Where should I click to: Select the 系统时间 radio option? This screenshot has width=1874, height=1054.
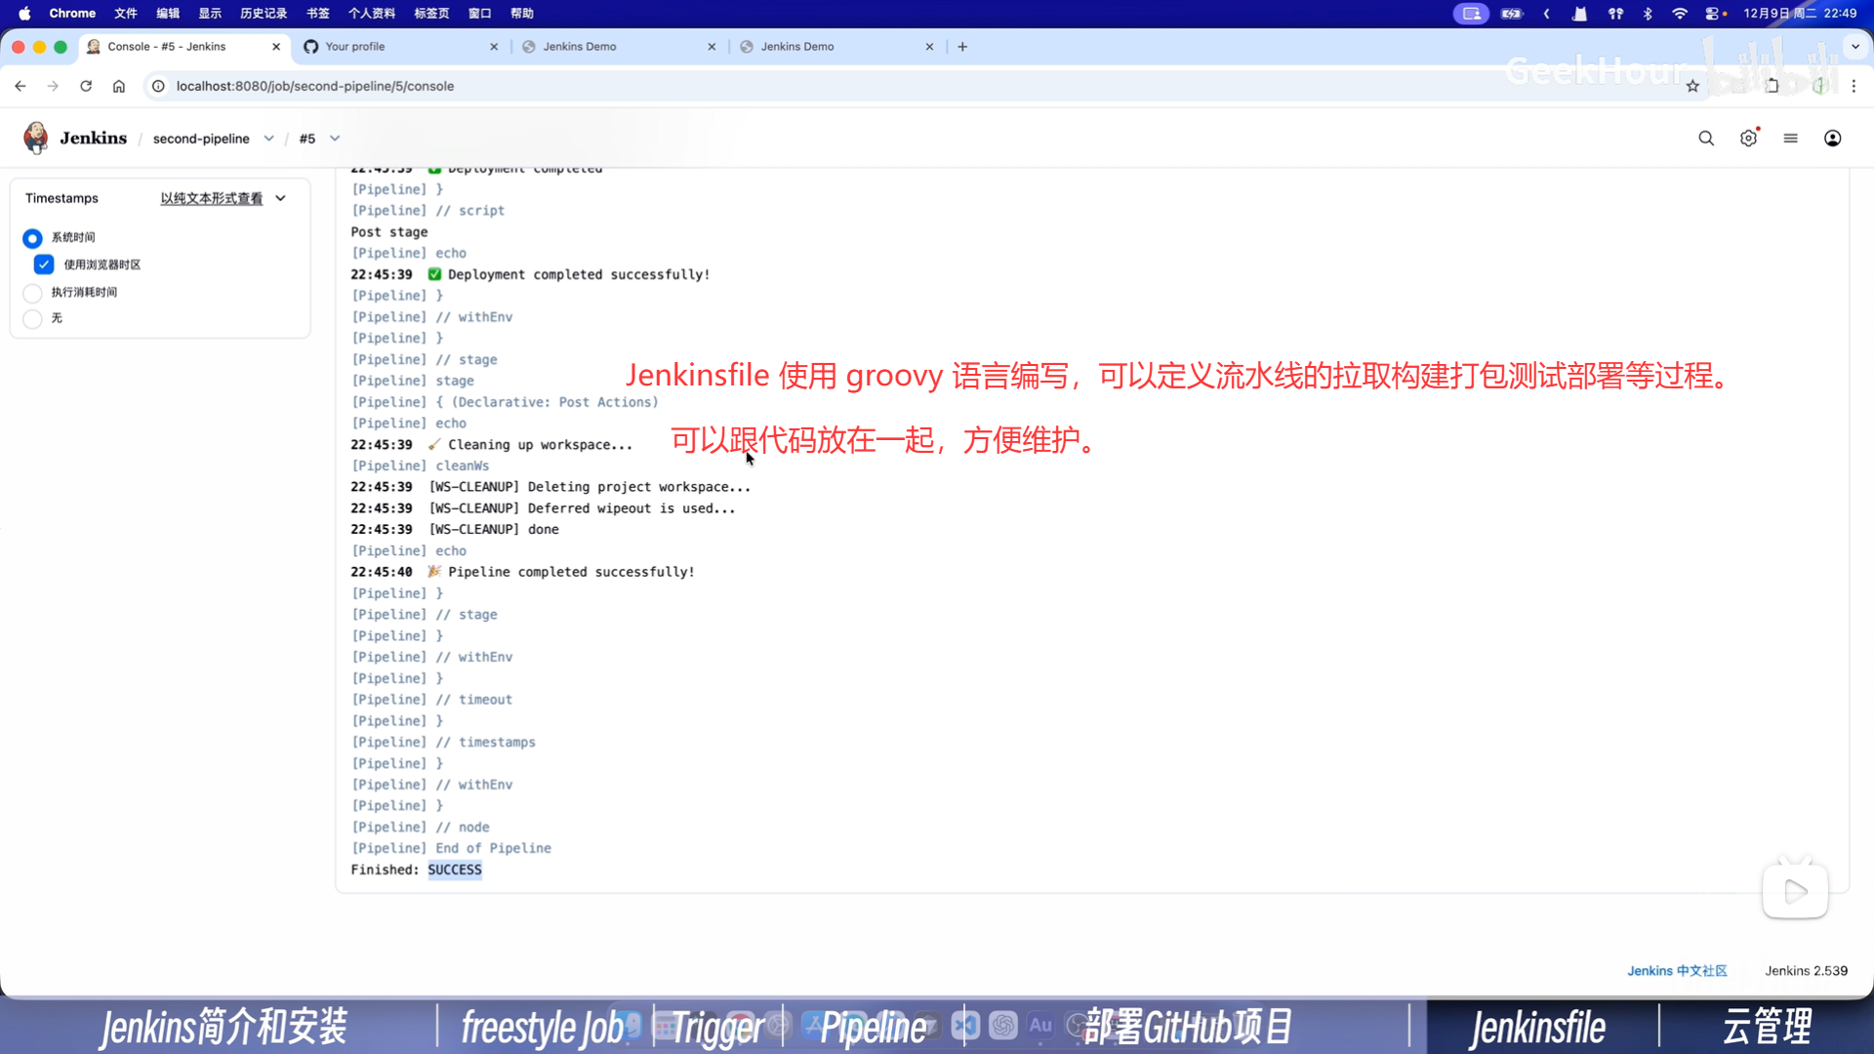coord(32,238)
